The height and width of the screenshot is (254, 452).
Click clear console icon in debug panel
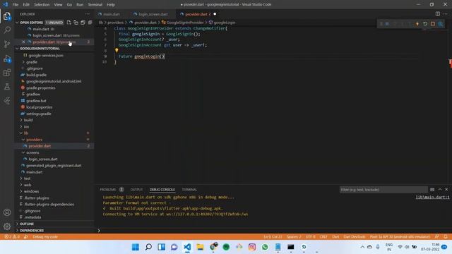(432, 190)
